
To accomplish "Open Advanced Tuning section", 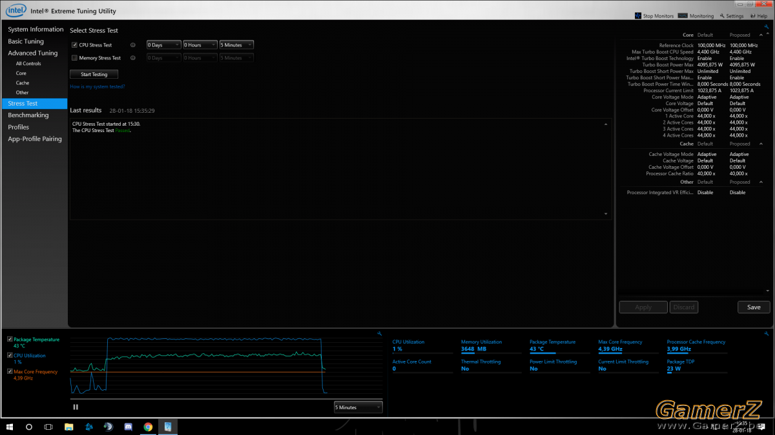I will point(32,53).
